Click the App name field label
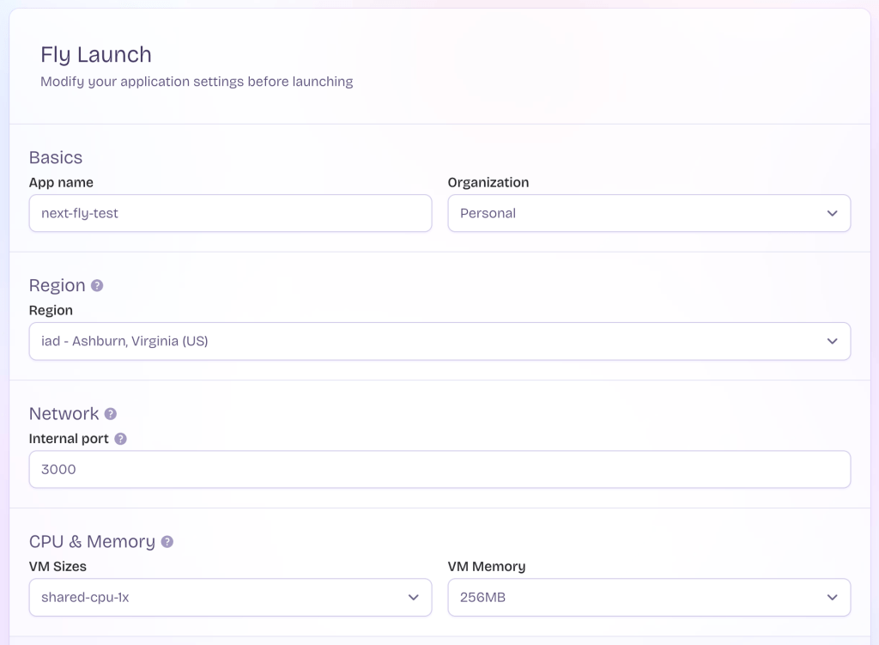Screen dimensions: 879x645 pos(61,182)
